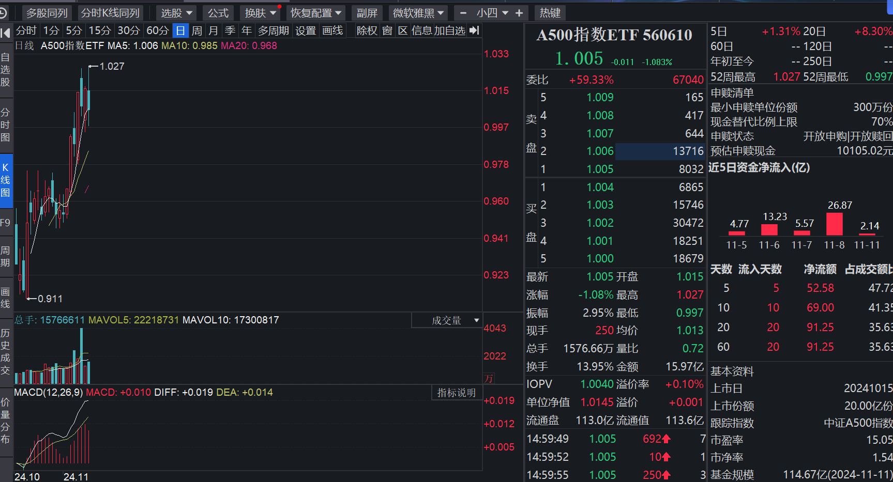Click buy level 3 price 1.002
Image resolution: width=893 pixels, height=482 pixels.
(600, 223)
